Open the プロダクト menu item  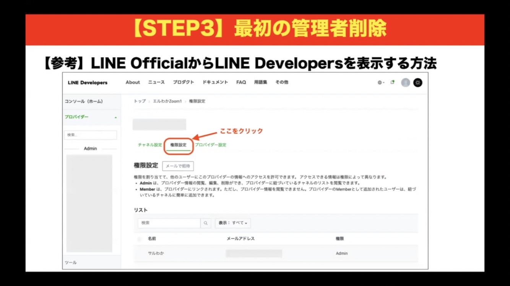pyautogui.click(x=184, y=82)
